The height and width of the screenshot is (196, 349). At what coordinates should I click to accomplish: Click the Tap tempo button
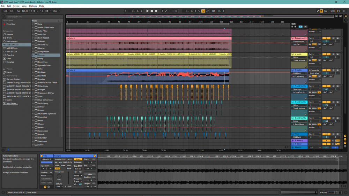(18, 11)
